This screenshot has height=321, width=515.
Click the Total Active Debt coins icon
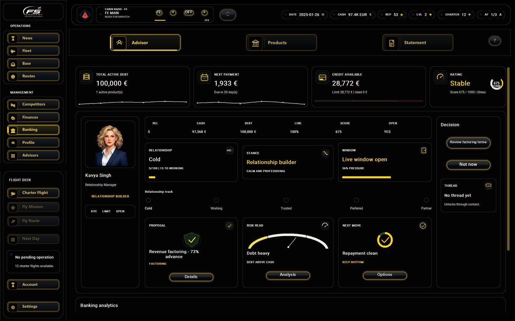point(86,77)
